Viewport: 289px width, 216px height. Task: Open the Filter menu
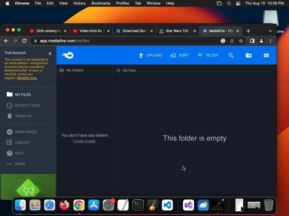208,55
